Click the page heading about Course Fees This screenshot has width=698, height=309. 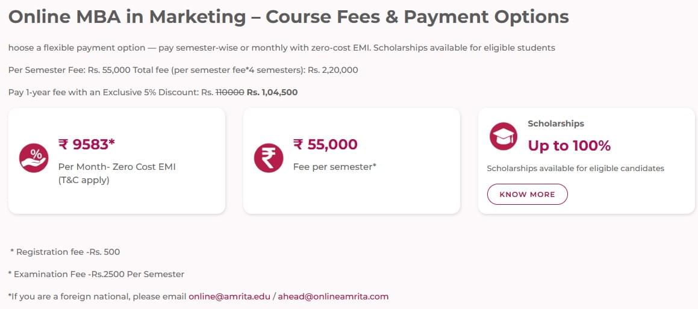288,17
